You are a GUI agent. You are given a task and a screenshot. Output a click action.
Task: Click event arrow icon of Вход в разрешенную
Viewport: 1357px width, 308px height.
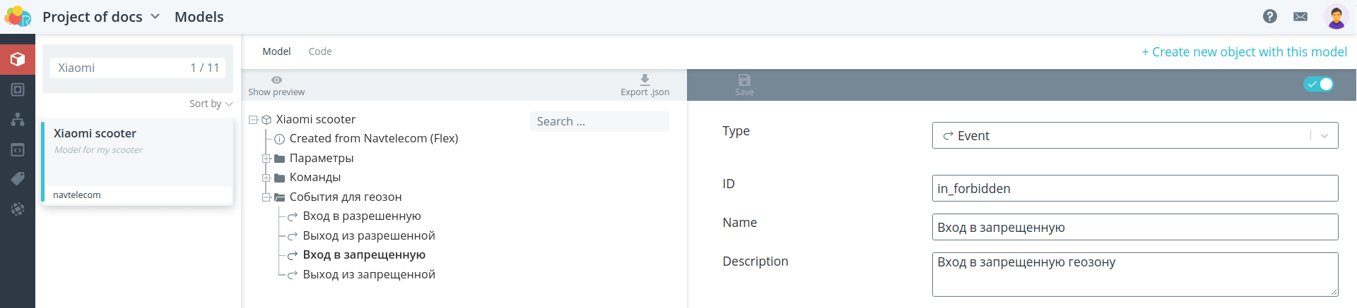293,216
